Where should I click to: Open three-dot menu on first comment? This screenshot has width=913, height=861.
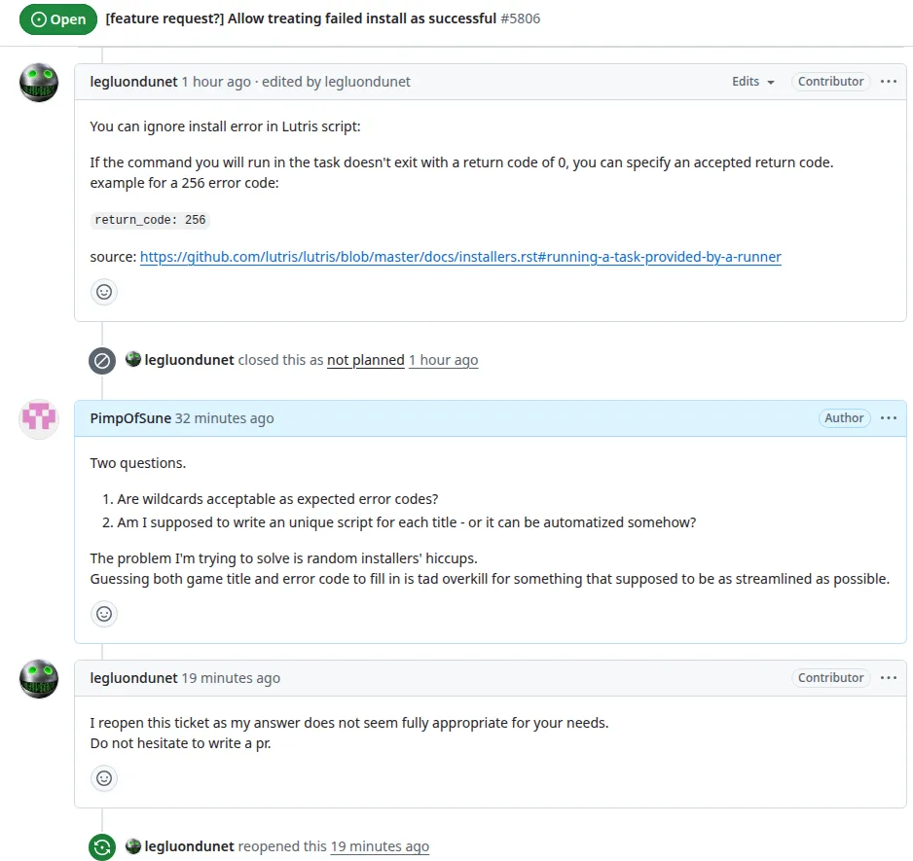889,82
